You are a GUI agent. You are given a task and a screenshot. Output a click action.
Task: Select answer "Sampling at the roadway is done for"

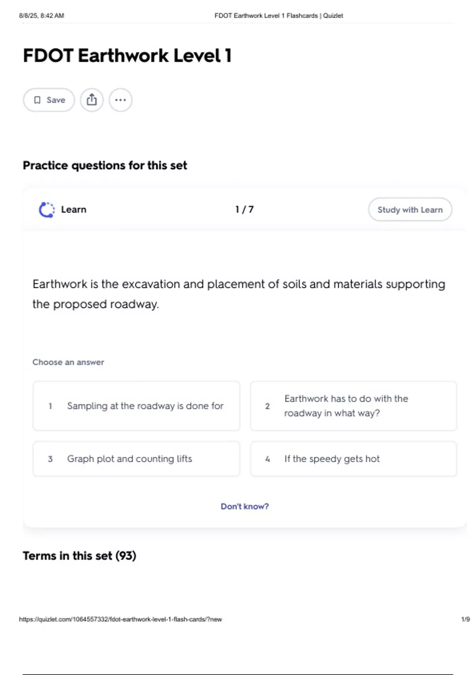point(136,406)
